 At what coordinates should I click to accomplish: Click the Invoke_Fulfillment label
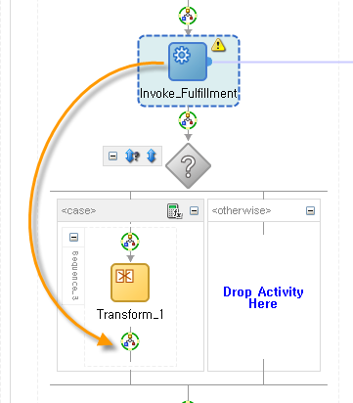[x=189, y=94]
